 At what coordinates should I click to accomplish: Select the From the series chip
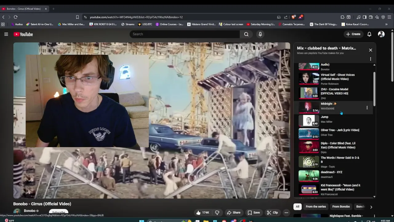[x=316, y=207]
